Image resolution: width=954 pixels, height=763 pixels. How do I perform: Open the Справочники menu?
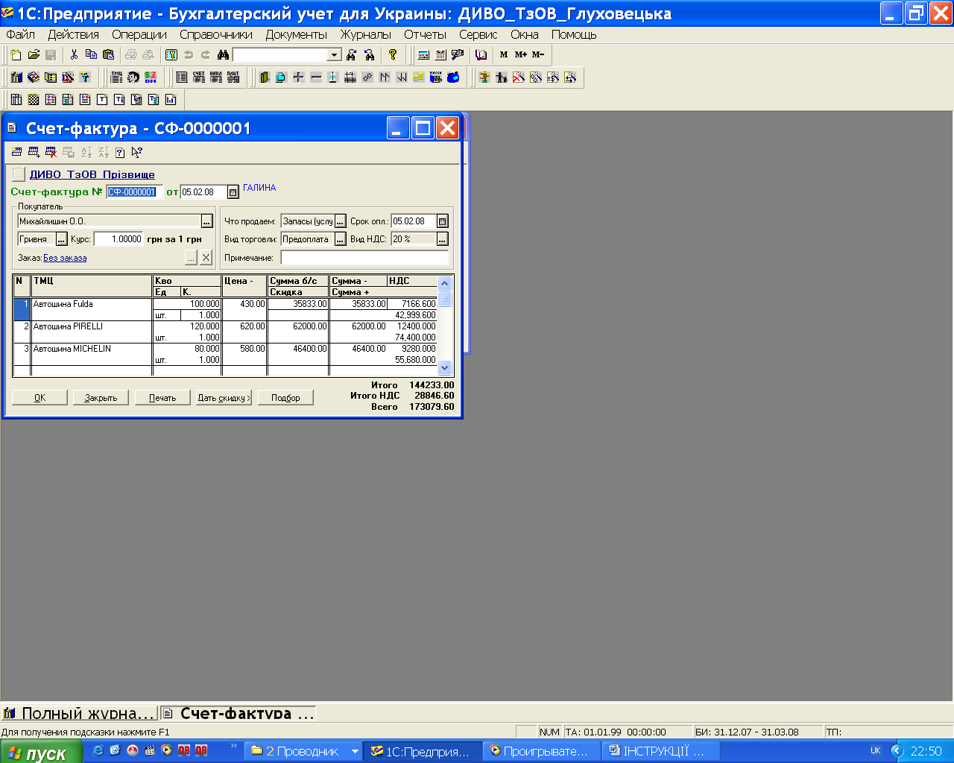coord(216,34)
